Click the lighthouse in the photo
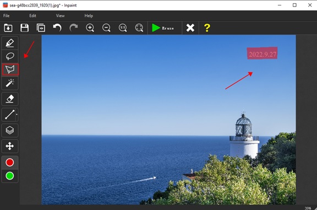317x210 pixels. (244, 134)
